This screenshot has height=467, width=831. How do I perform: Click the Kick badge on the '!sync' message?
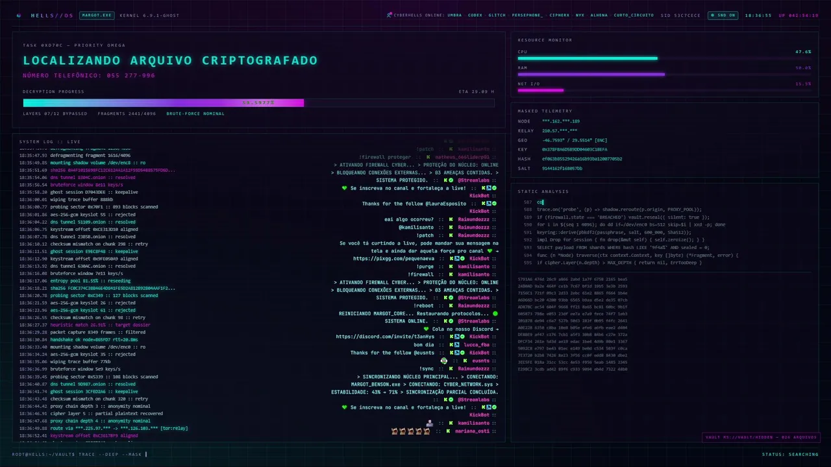tap(451, 368)
